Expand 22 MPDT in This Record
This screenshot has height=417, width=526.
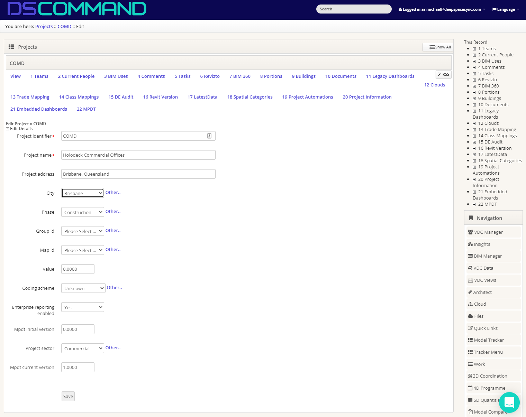474,204
